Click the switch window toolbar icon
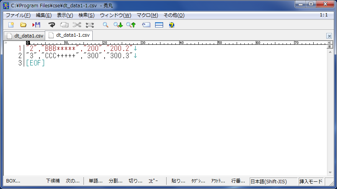The height and width of the screenshot is (189, 337). pos(146,25)
